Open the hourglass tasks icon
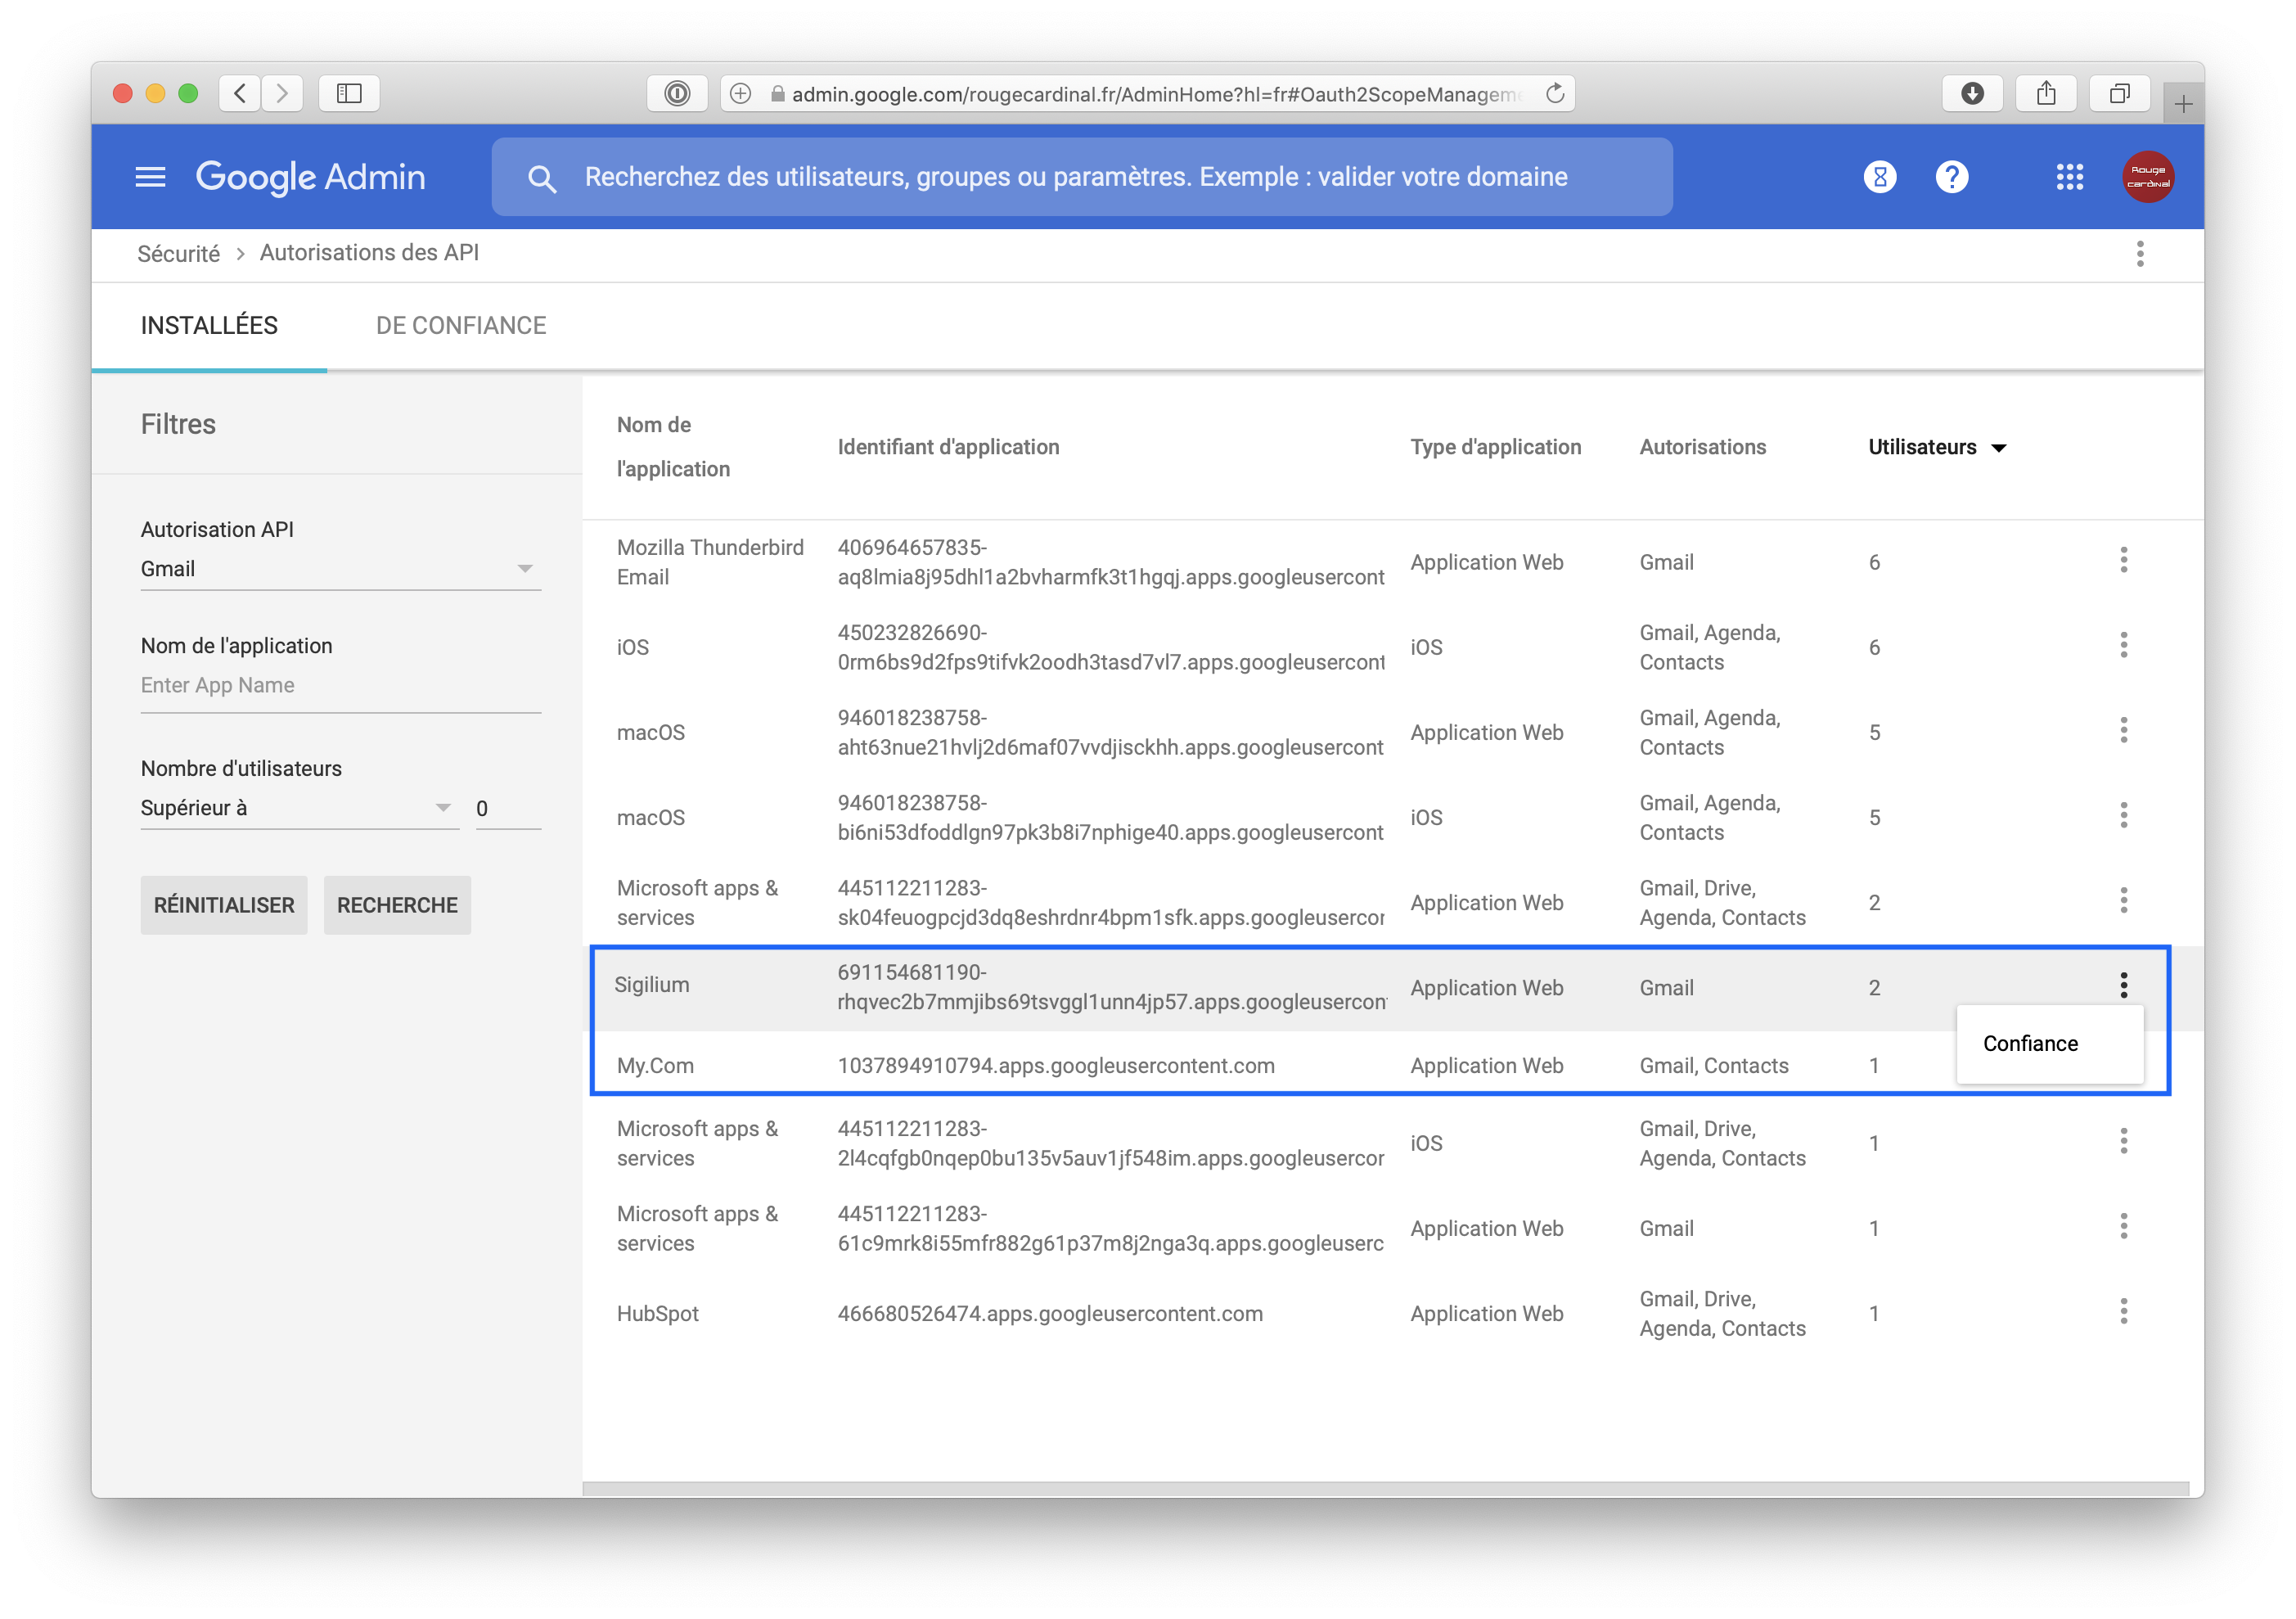 (1879, 177)
